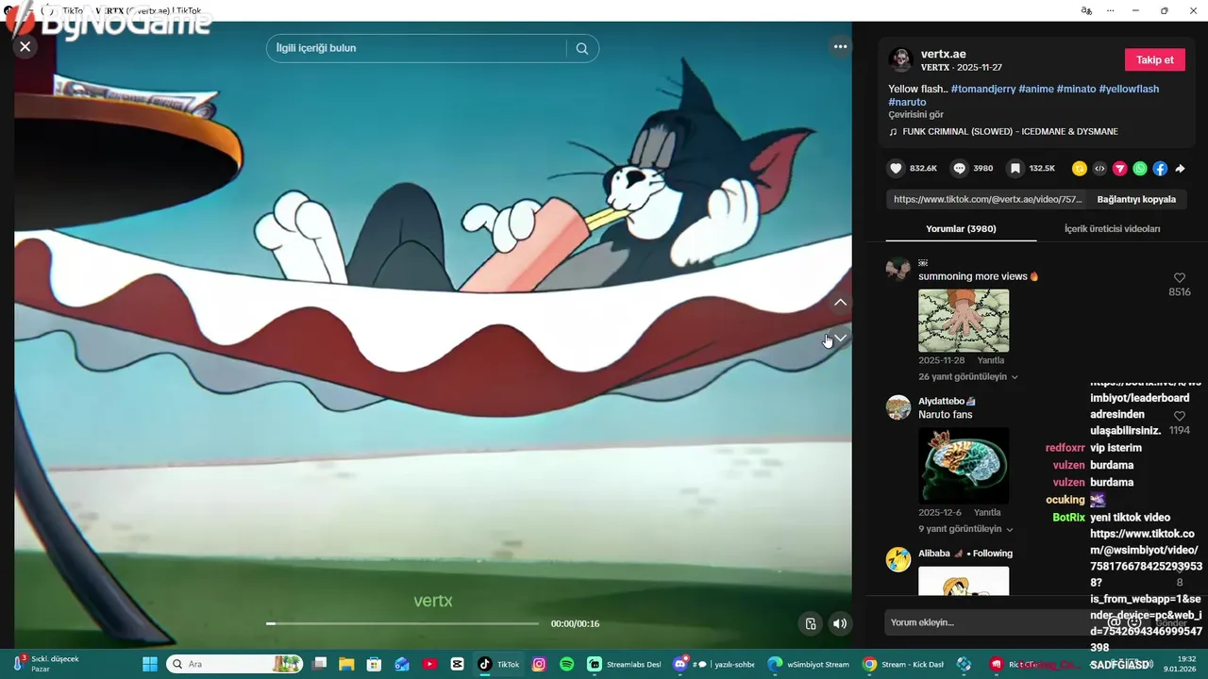1208x679 pixels.
Task: Copy the link with Bağlantıyı kopyala
Action: (1136, 199)
